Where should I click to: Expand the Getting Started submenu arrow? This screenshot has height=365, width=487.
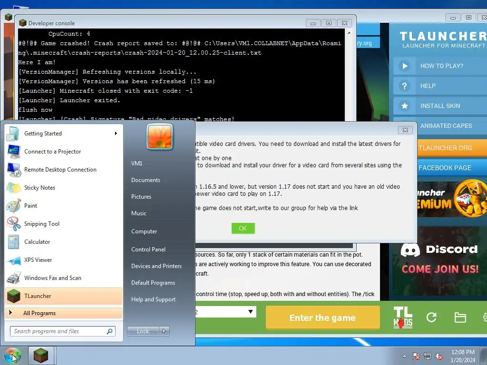[x=116, y=134]
